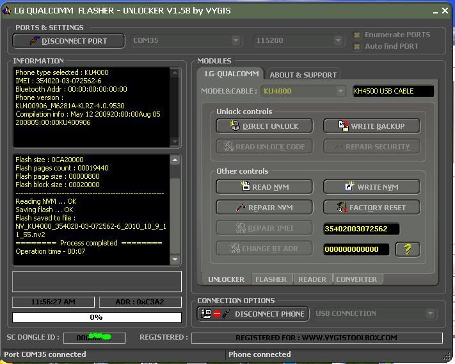Click 'Phone type selected : KU4000' line
This screenshot has height=364, width=455.
point(62,72)
